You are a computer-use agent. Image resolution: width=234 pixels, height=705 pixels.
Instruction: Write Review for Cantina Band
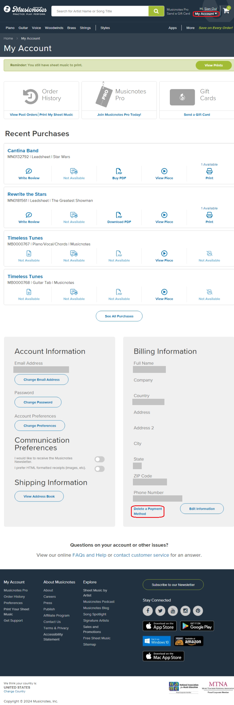29,174
